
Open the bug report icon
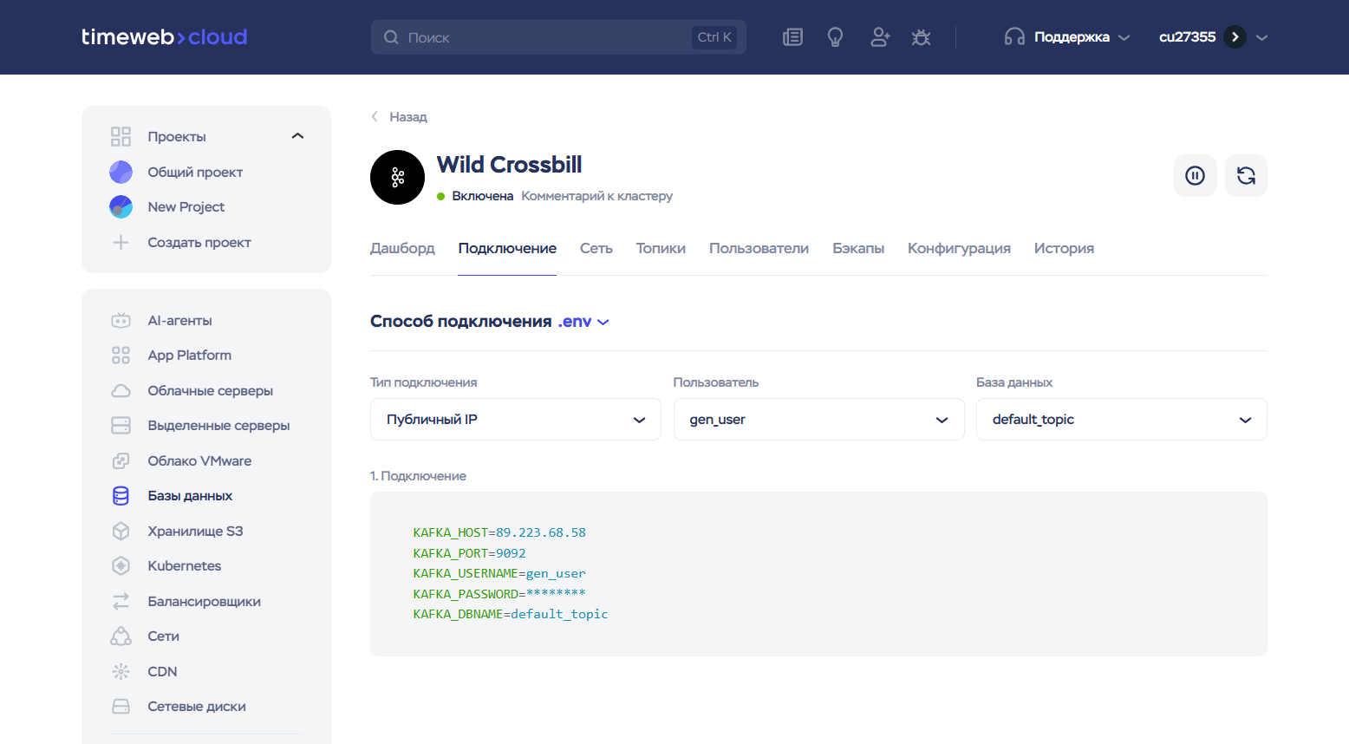click(921, 37)
